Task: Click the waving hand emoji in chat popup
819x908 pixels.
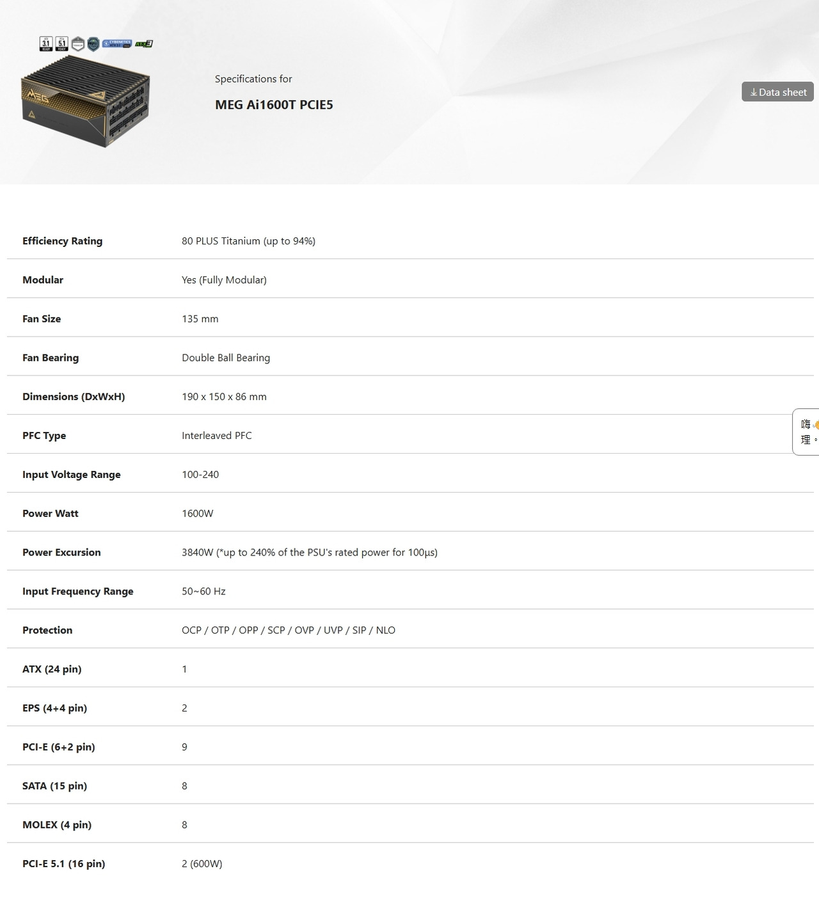Action: pyautogui.click(x=815, y=424)
